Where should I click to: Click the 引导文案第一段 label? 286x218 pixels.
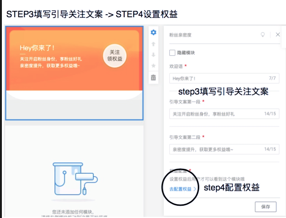(x=185, y=102)
